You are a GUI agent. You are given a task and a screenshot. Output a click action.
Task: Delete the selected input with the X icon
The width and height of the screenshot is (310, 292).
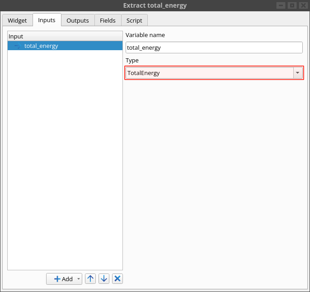coord(117,279)
